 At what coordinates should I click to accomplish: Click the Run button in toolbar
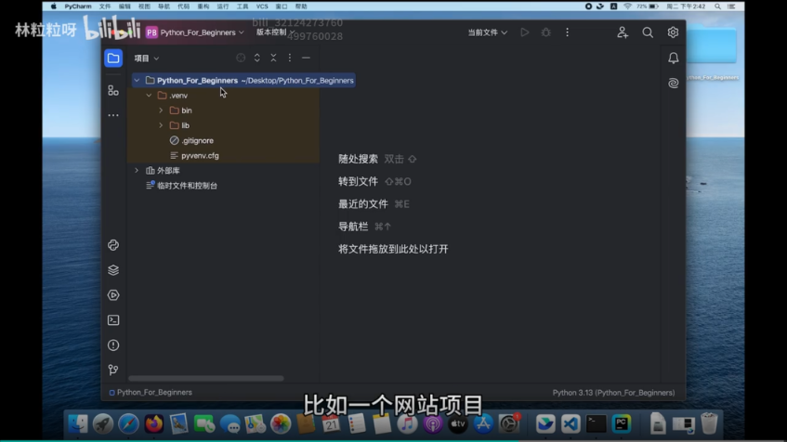(524, 32)
